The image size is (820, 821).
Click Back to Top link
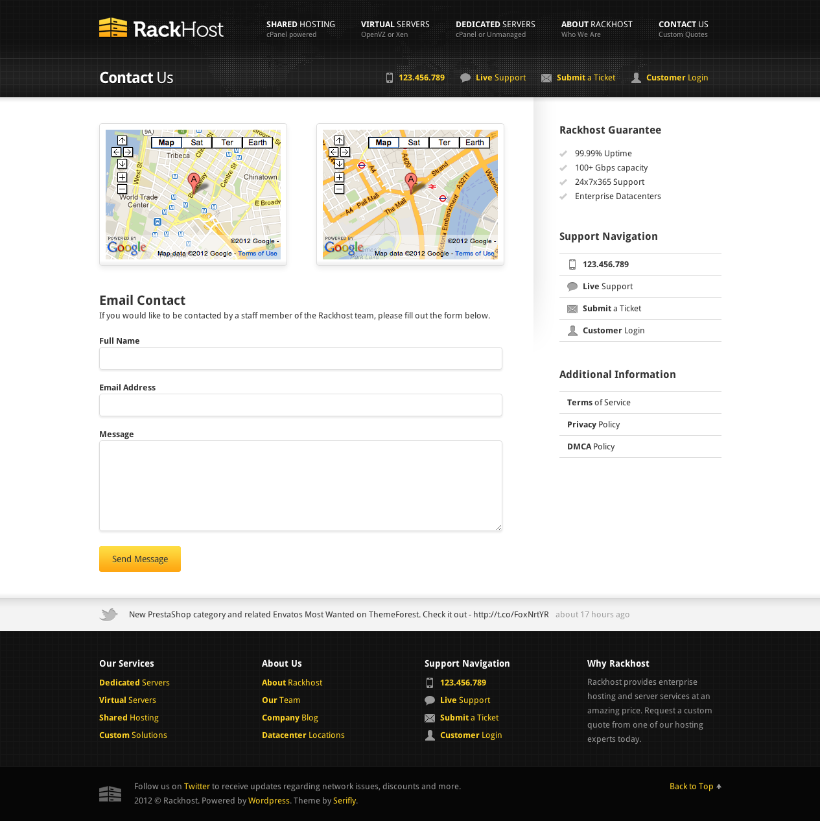694,787
